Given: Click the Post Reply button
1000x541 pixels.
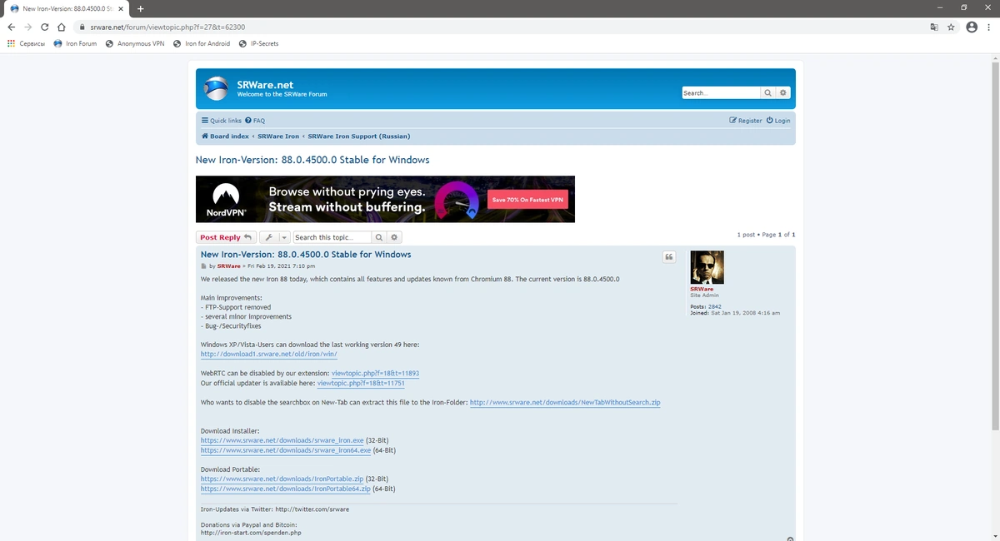Looking at the screenshot, I should pos(225,237).
